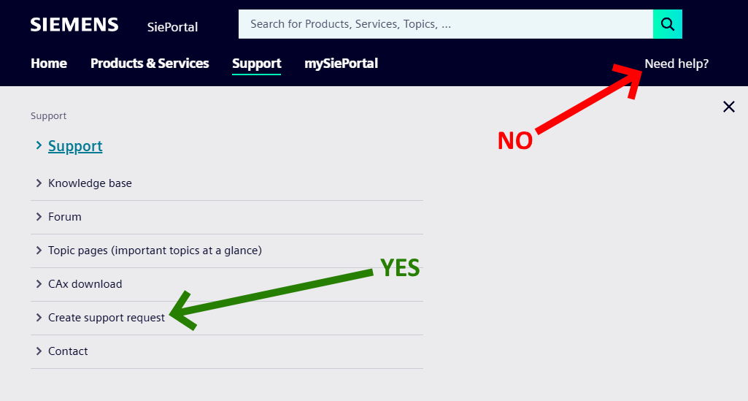Close the Support menu panel
Image resolution: width=748 pixels, height=401 pixels.
pyautogui.click(x=728, y=107)
